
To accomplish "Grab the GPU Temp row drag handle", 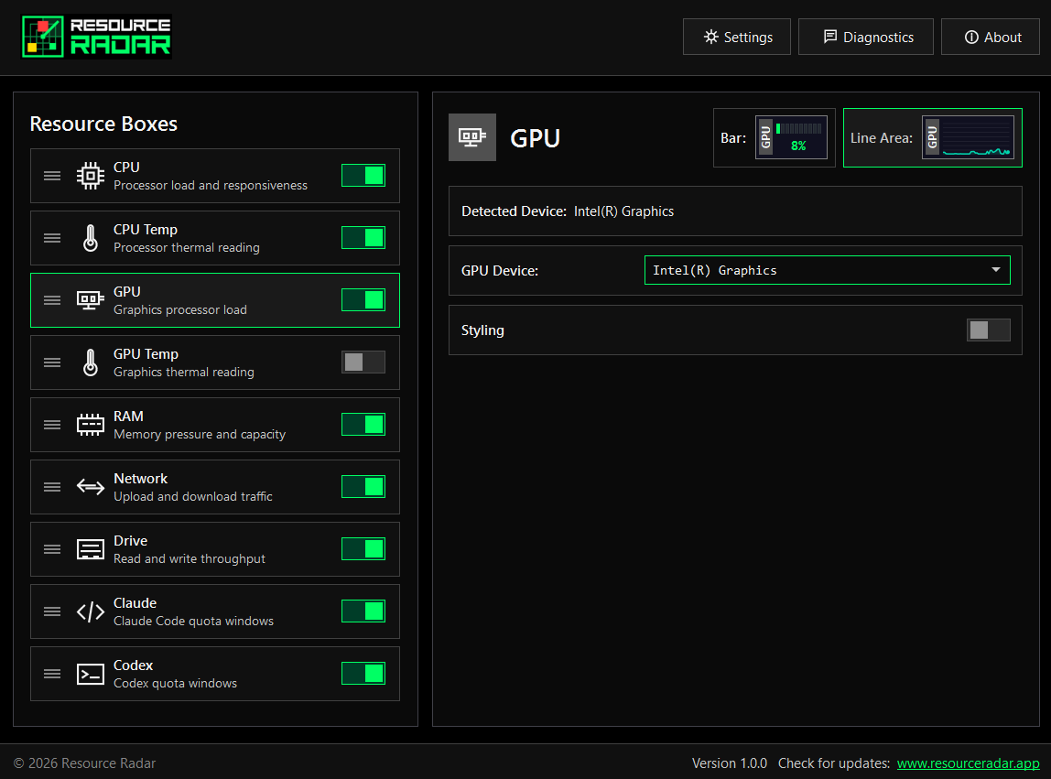I will (52, 362).
